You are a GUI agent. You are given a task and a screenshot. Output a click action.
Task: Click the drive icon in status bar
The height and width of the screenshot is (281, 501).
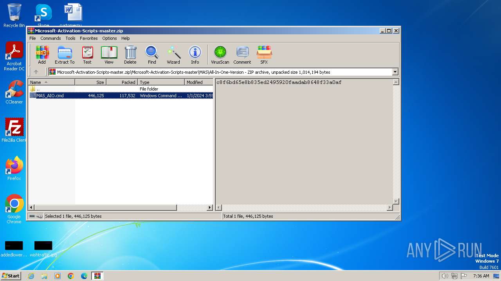coord(32,216)
